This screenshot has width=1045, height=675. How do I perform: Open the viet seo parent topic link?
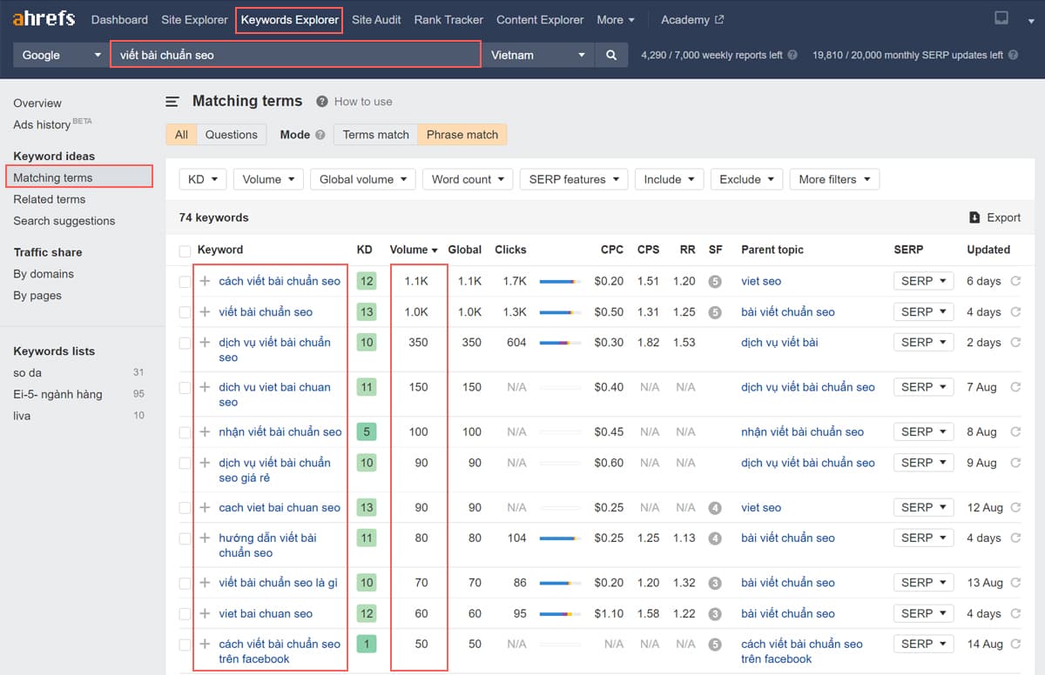click(x=760, y=281)
